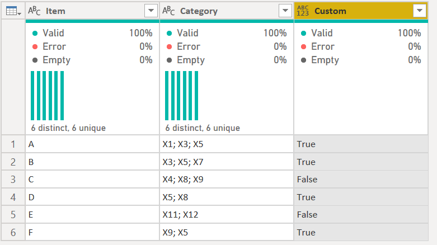Click the Custom value True in row B

361,162
